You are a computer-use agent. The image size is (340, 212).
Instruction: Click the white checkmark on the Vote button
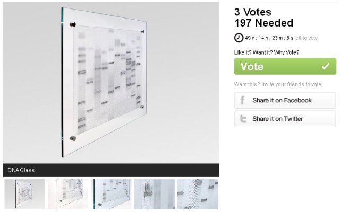coord(326,66)
